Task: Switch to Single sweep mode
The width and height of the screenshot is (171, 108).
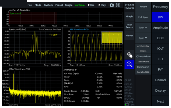Action: (69, 5)
